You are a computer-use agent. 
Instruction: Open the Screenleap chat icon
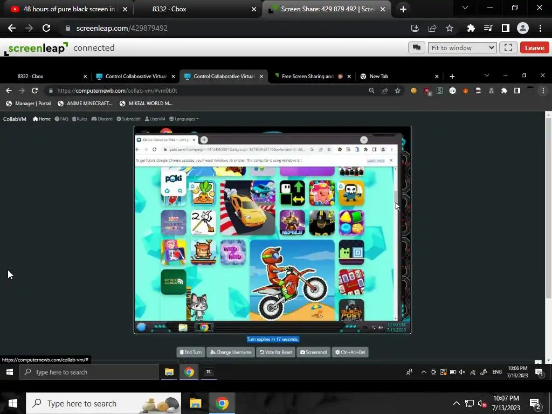click(417, 48)
